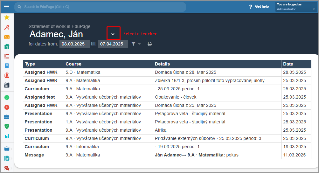Click the from date field 08.03.2025
The width and height of the screenshot is (319, 173).
click(74, 44)
